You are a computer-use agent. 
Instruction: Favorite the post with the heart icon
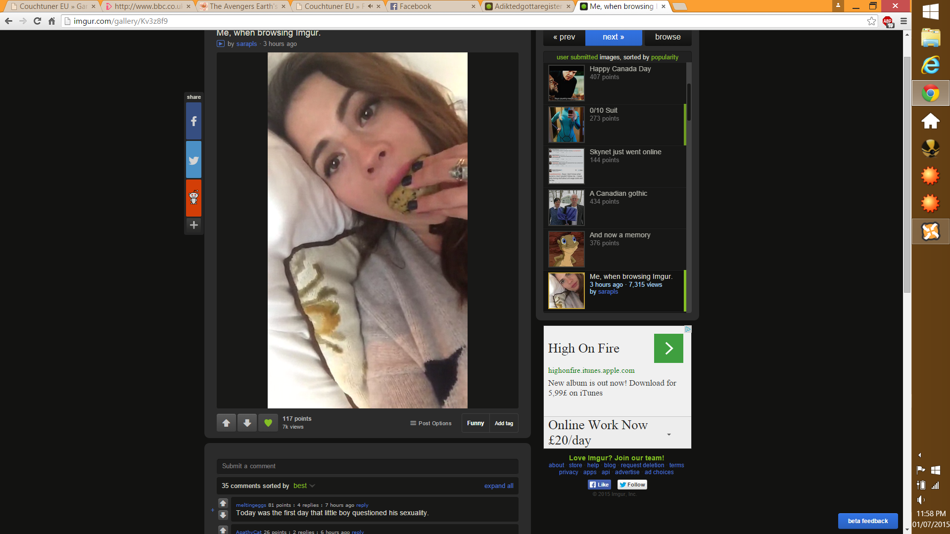268,423
